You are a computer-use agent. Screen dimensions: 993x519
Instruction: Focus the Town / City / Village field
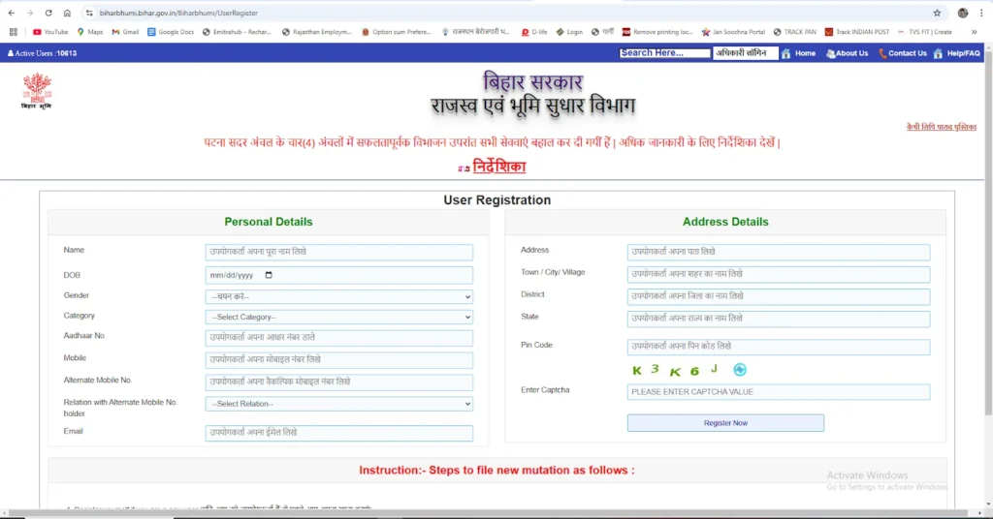[779, 274]
